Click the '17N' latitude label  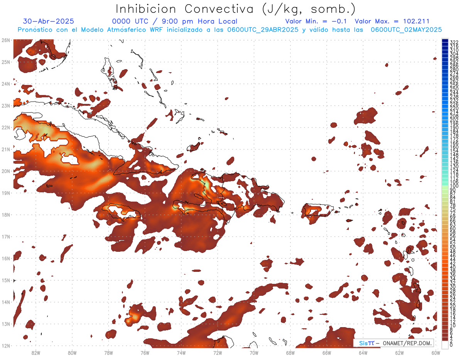5,236
